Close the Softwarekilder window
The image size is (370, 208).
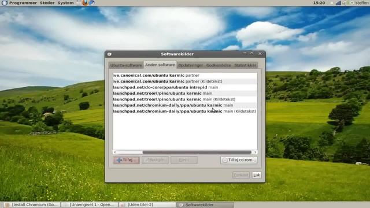click(x=260, y=54)
